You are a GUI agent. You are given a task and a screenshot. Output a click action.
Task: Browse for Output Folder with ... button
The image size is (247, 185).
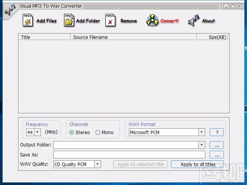[x=217, y=145]
